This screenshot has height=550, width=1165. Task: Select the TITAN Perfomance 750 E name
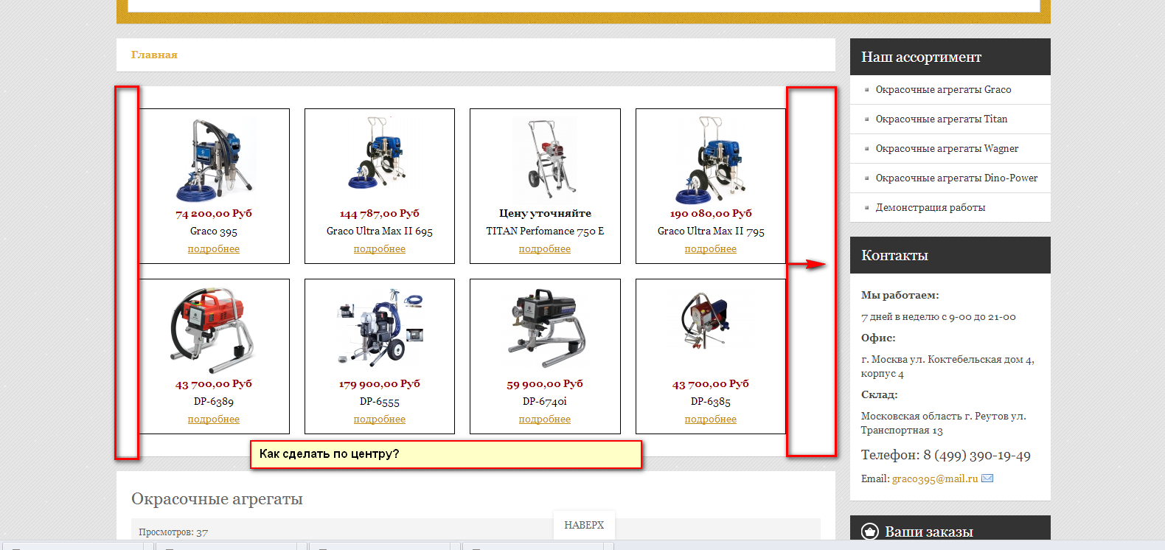[x=545, y=232]
